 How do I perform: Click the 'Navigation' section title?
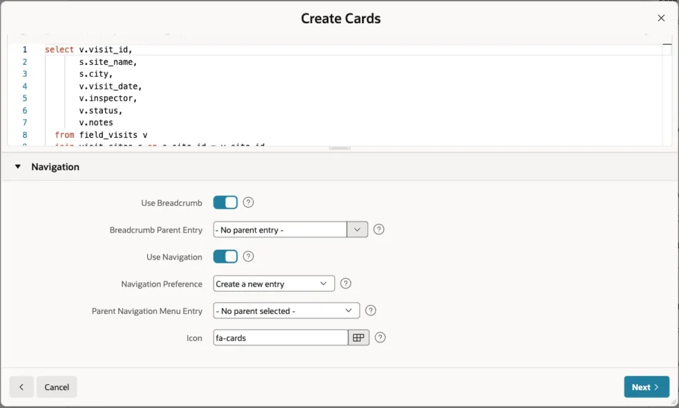point(56,166)
